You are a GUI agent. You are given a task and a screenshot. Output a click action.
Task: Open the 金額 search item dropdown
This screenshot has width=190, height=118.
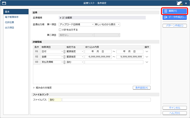point(52,57)
